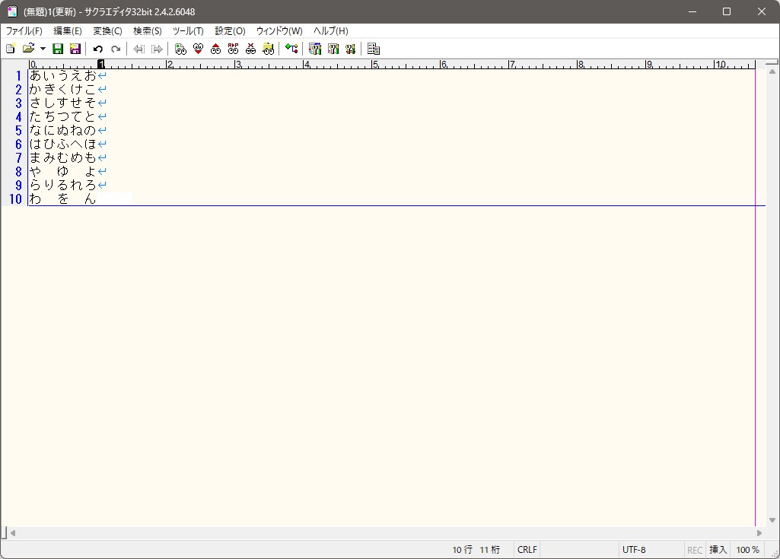Expand the recent files dropdown arrow beside Open
Viewport: 780px width, 559px height.
pos(43,49)
